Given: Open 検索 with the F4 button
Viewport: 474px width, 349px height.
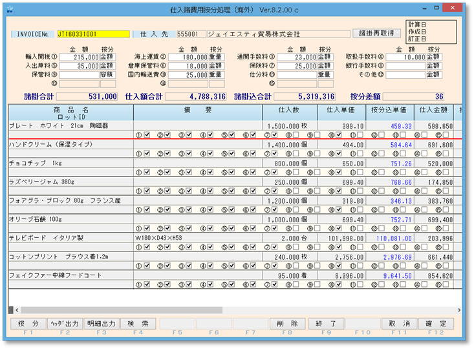Looking at the screenshot, I should click(x=138, y=324).
